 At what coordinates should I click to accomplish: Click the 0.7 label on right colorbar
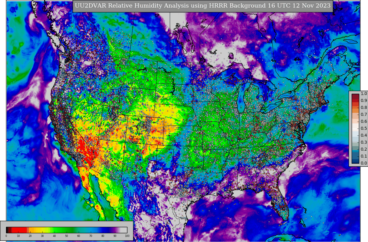363,115
